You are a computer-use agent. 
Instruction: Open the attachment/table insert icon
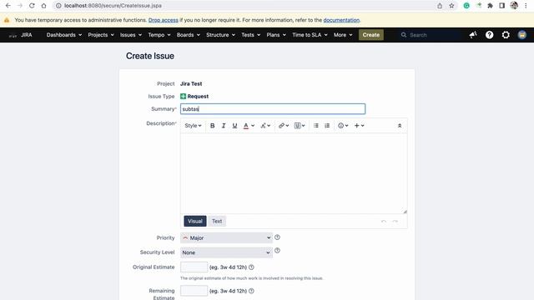(300, 126)
